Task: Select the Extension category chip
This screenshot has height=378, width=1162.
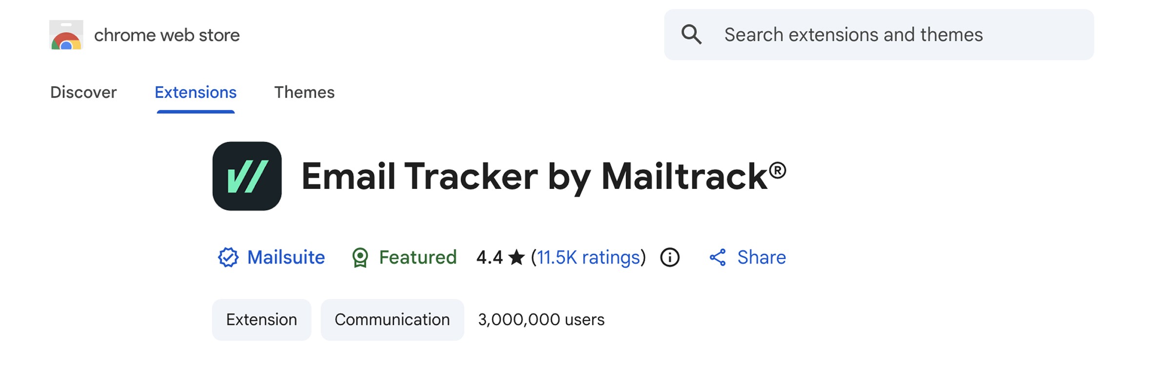Action: point(262,320)
